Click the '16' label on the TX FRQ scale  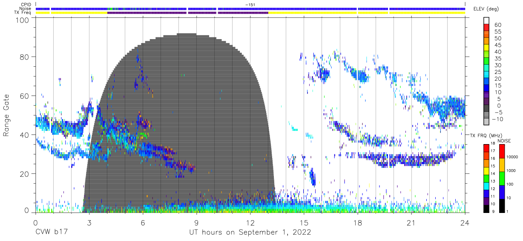tap(492, 159)
